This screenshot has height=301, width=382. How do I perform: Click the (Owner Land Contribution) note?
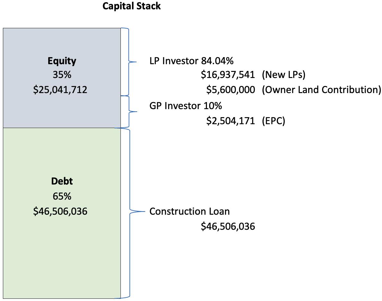click(x=321, y=90)
